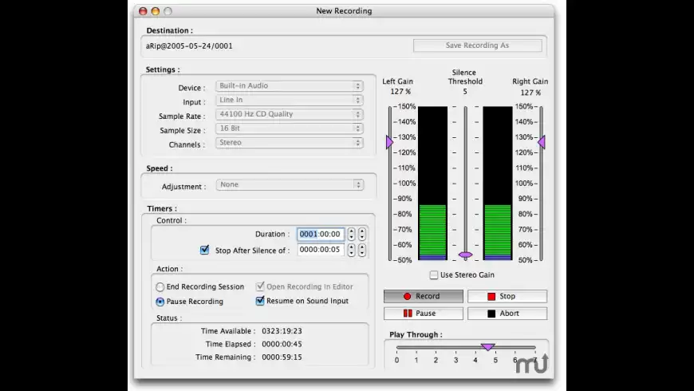This screenshot has height=391, width=694.
Task: Click the Silence Threshold slider knob
Action: [x=465, y=255]
